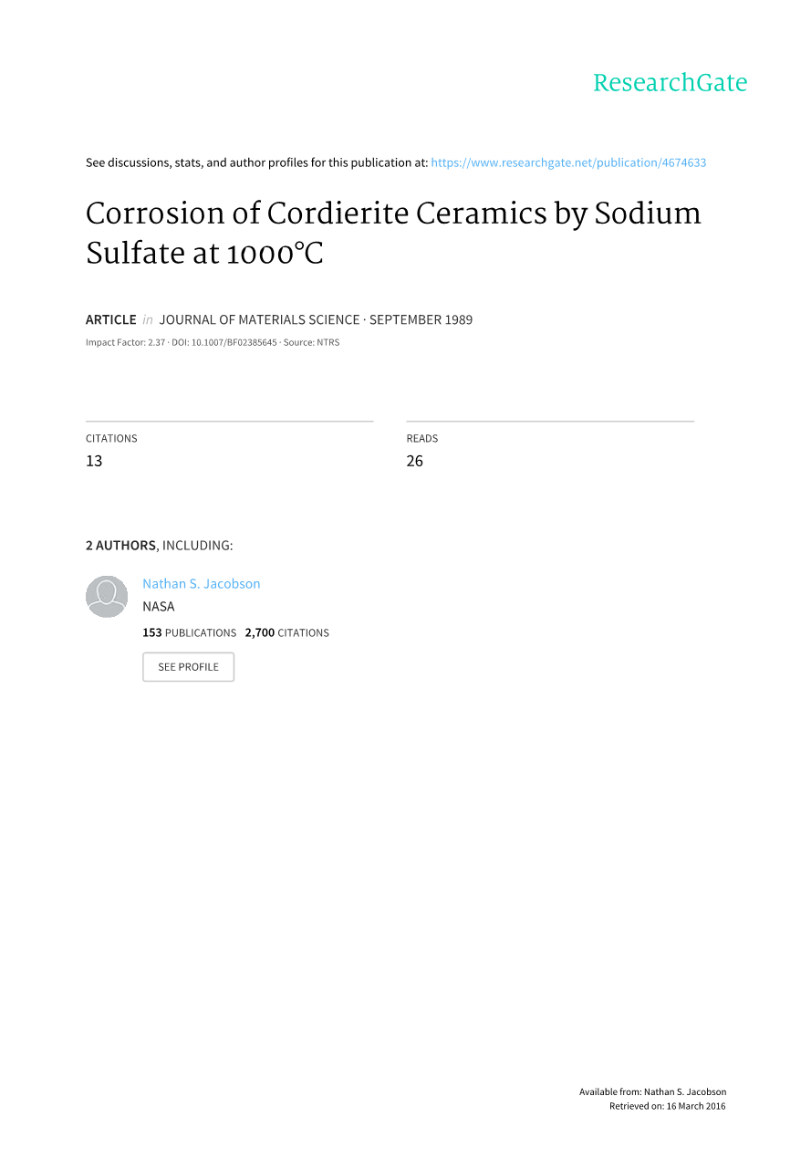This screenshot has width=811, height=1169.
Task: Click the 2 AUTHORS heading
Action: 120,546
